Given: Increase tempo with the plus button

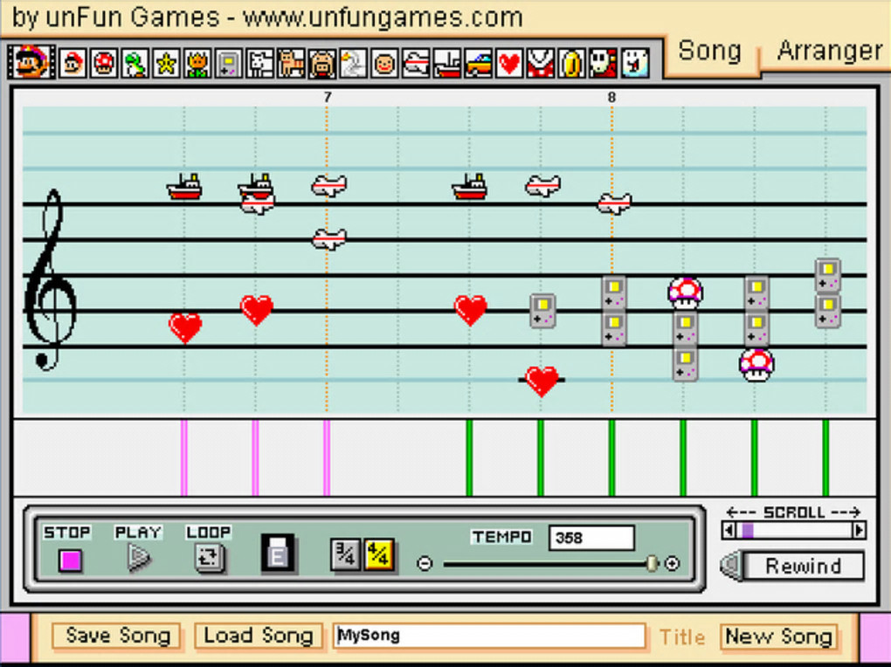Looking at the screenshot, I should coord(673,564).
